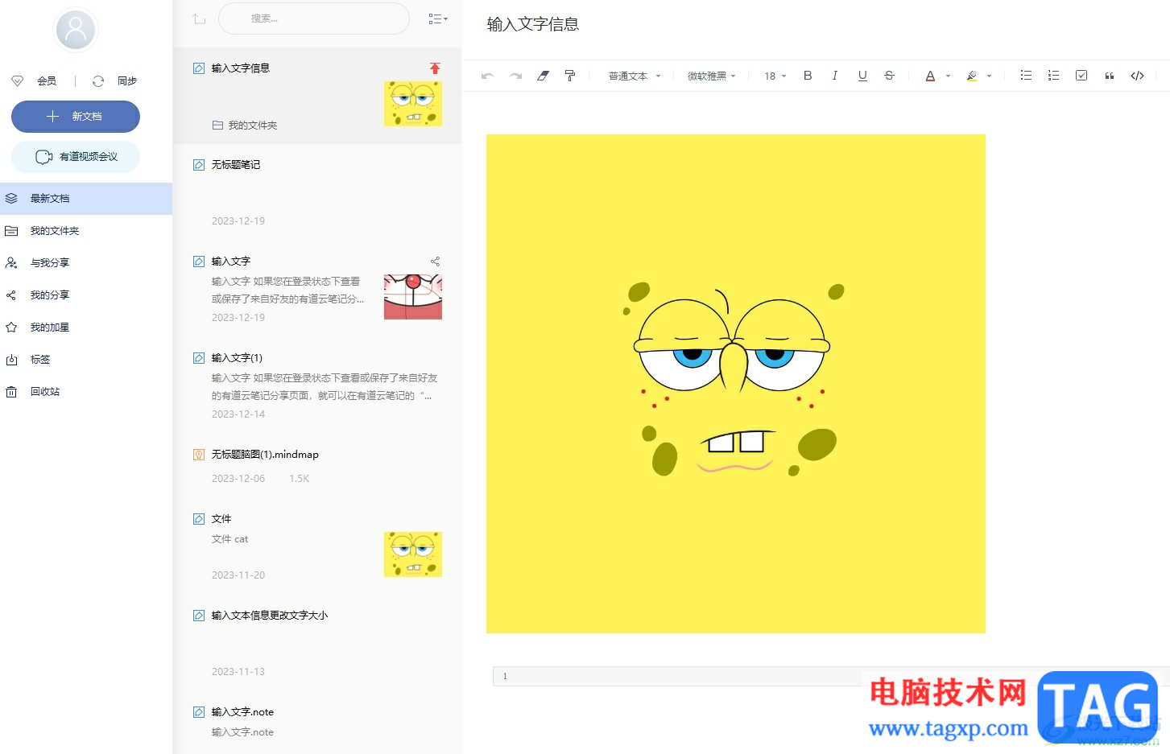Viewport: 1170px width, 754px height.
Task: Open the 输入文字.note item
Action: (317, 723)
